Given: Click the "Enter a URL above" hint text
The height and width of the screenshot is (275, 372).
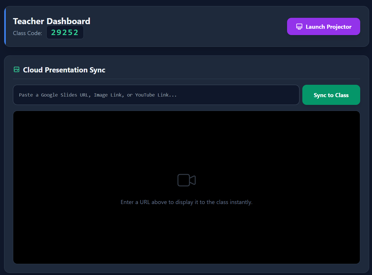Looking at the screenshot, I should coord(187,202).
